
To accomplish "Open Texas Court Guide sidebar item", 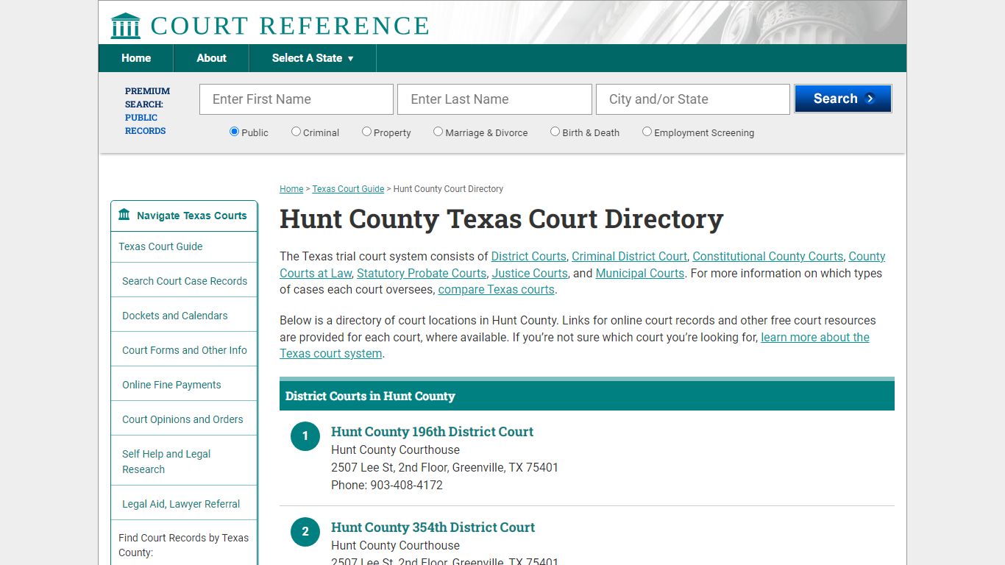I will pyautogui.click(x=184, y=246).
